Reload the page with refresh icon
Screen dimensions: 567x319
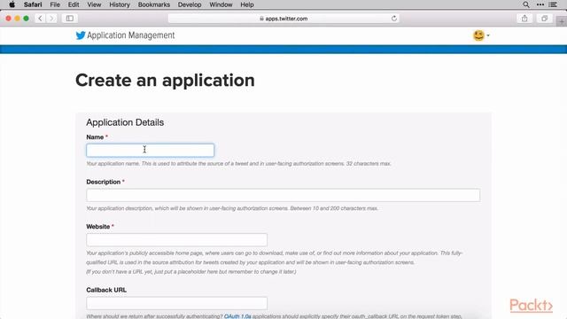click(393, 19)
